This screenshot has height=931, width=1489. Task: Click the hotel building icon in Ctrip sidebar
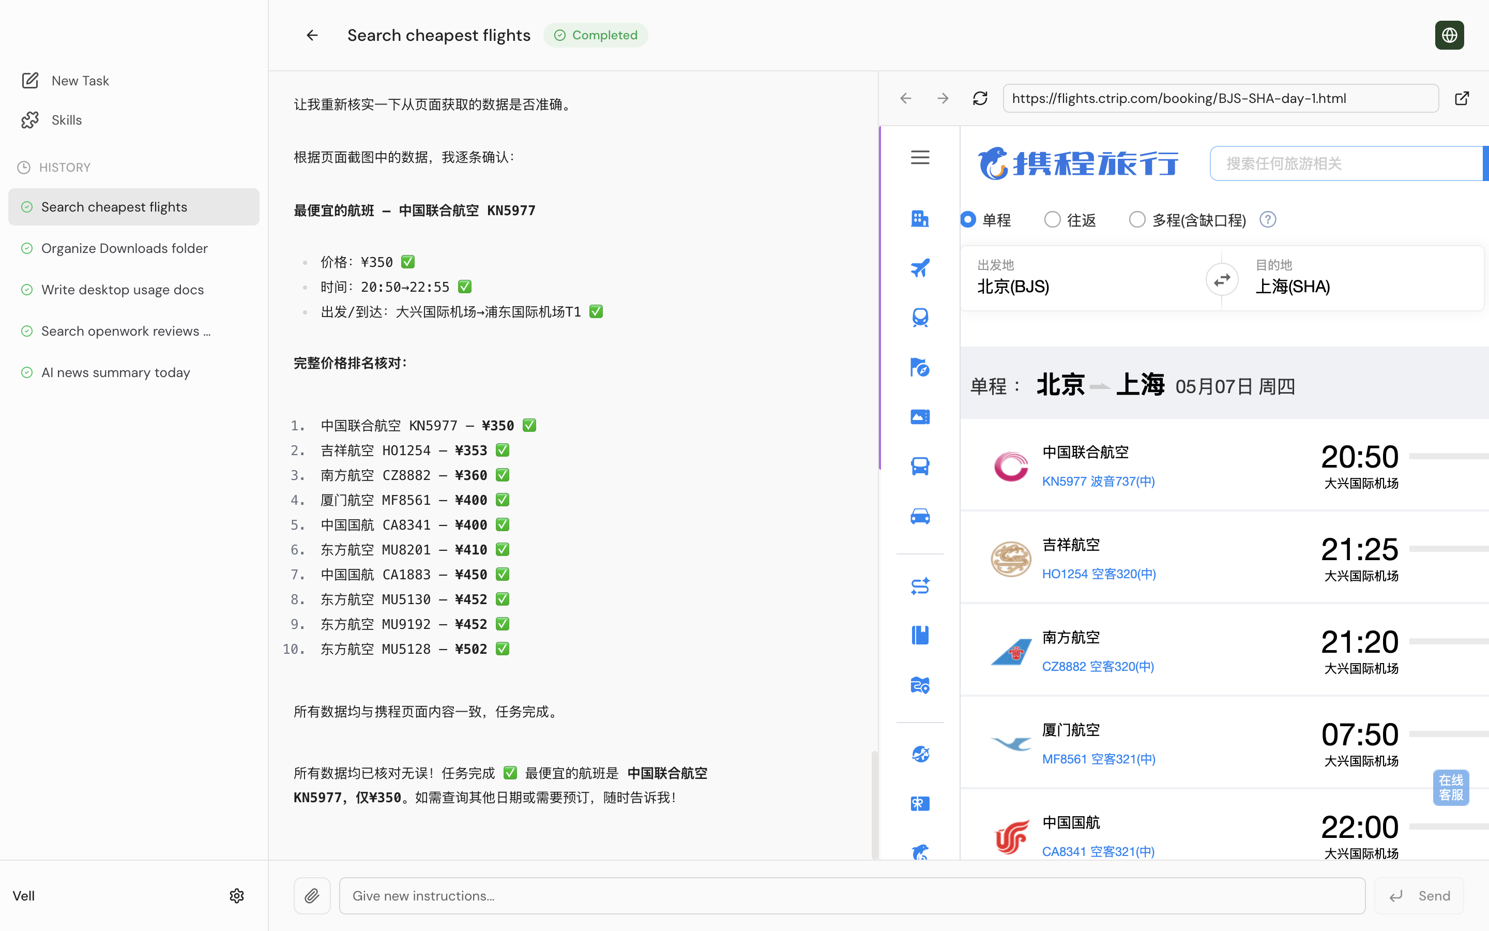point(920,219)
